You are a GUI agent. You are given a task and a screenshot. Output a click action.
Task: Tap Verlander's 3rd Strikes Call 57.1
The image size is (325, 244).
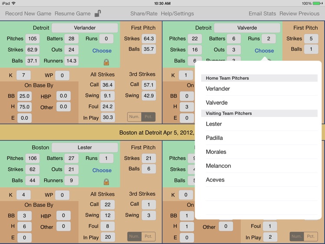[x=149, y=85]
